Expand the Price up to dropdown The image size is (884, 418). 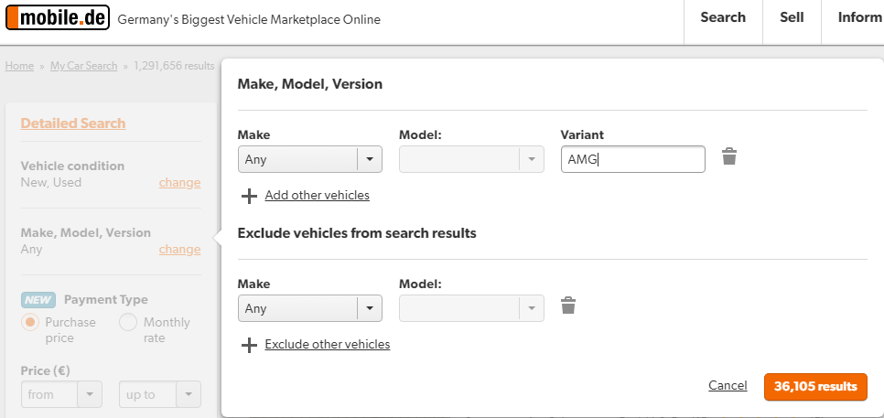159,394
